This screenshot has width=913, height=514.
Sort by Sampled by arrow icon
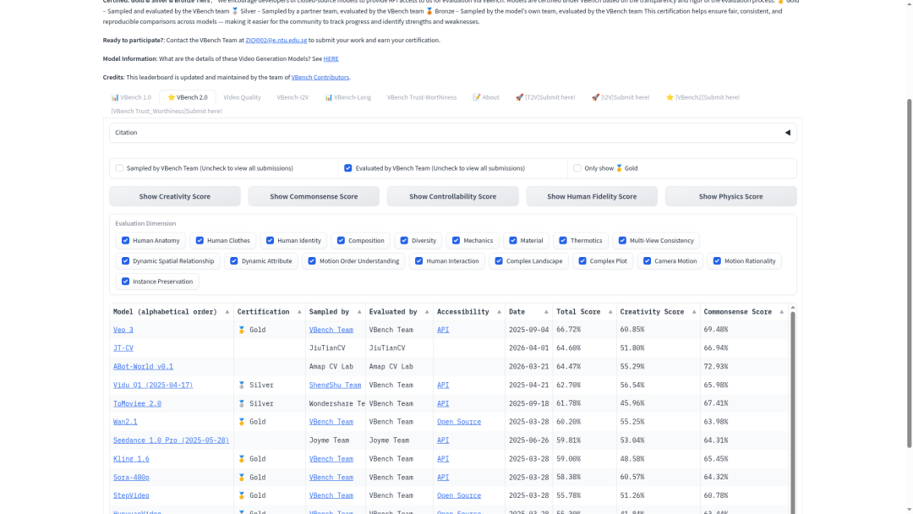[359, 312]
